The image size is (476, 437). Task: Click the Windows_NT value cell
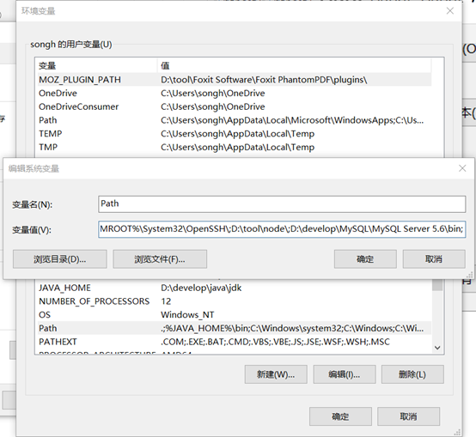(187, 315)
